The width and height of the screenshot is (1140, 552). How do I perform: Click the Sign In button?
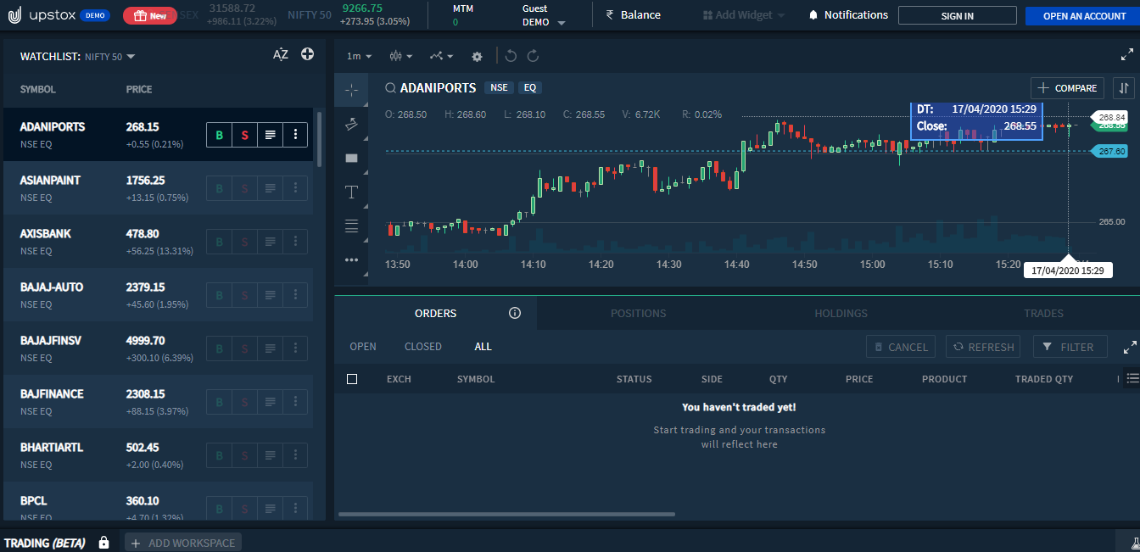(x=957, y=15)
